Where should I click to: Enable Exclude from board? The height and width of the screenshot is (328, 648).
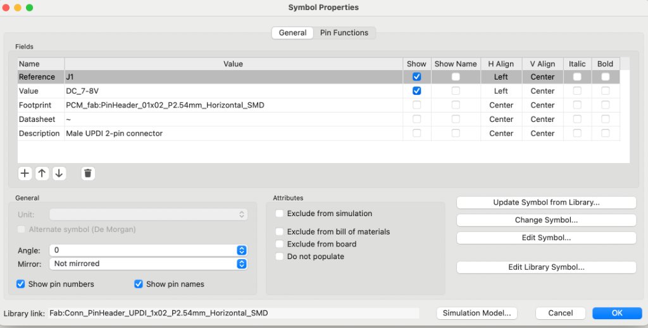[279, 244]
